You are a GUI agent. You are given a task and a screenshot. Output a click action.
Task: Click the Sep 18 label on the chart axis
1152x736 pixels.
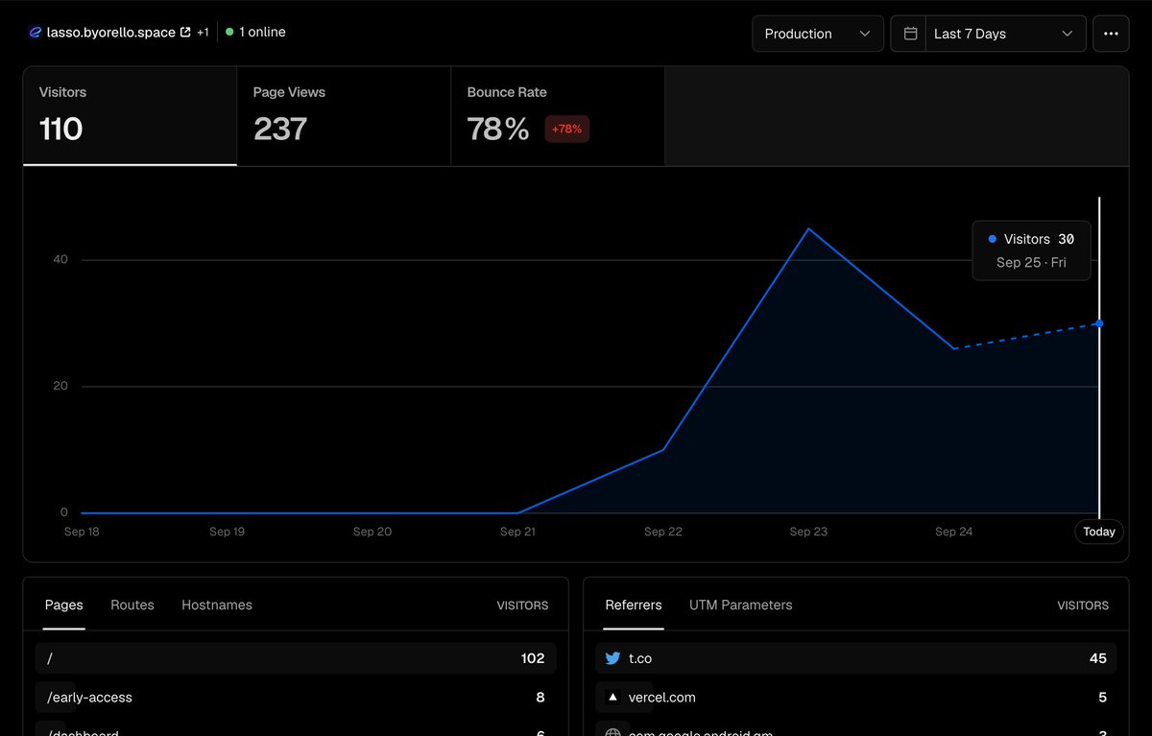(x=82, y=532)
